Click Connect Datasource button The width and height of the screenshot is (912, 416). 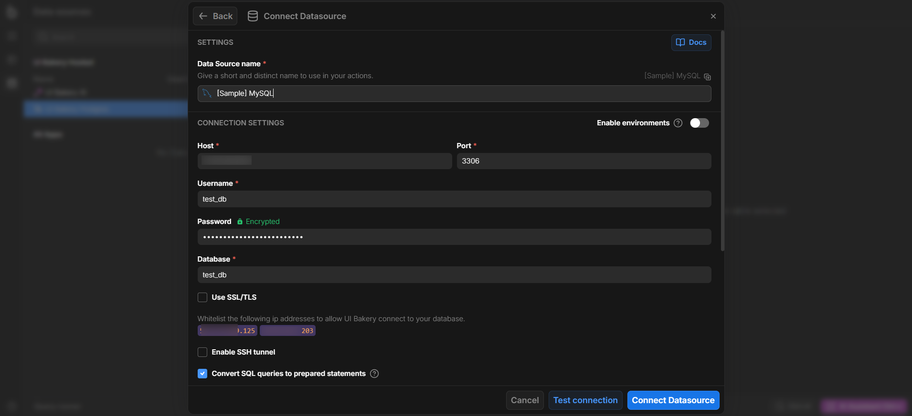[x=673, y=400]
